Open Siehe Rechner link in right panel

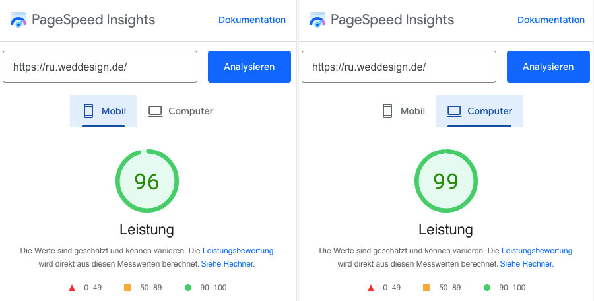pos(527,264)
